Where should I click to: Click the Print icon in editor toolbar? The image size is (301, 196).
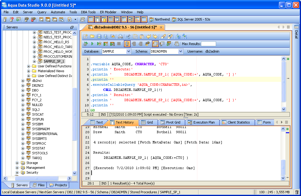coord(120,36)
